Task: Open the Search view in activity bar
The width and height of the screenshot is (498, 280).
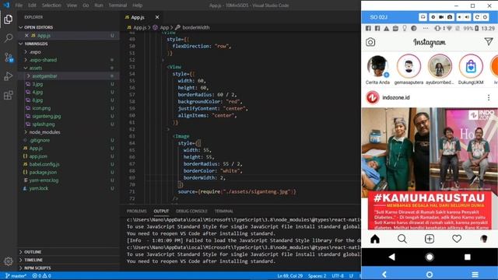Action: (9, 38)
